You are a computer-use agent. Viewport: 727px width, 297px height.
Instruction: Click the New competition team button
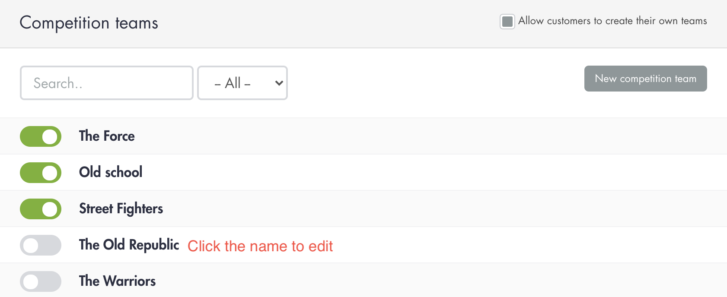click(x=645, y=79)
